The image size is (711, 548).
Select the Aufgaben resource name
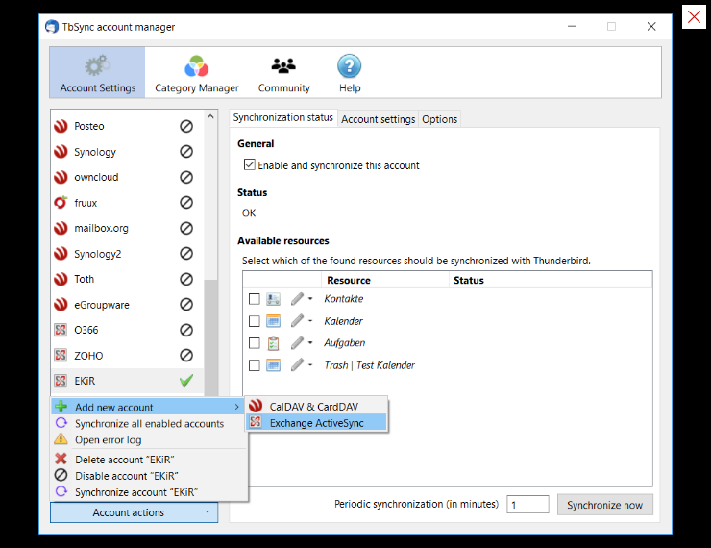pos(345,343)
